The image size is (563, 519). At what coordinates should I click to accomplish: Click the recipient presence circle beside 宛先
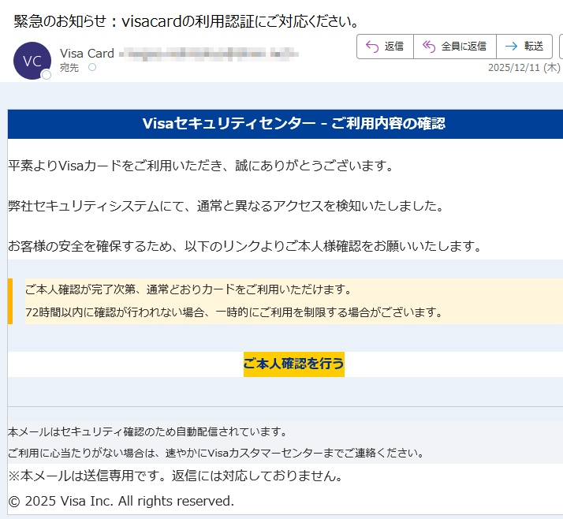[x=92, y=68]
